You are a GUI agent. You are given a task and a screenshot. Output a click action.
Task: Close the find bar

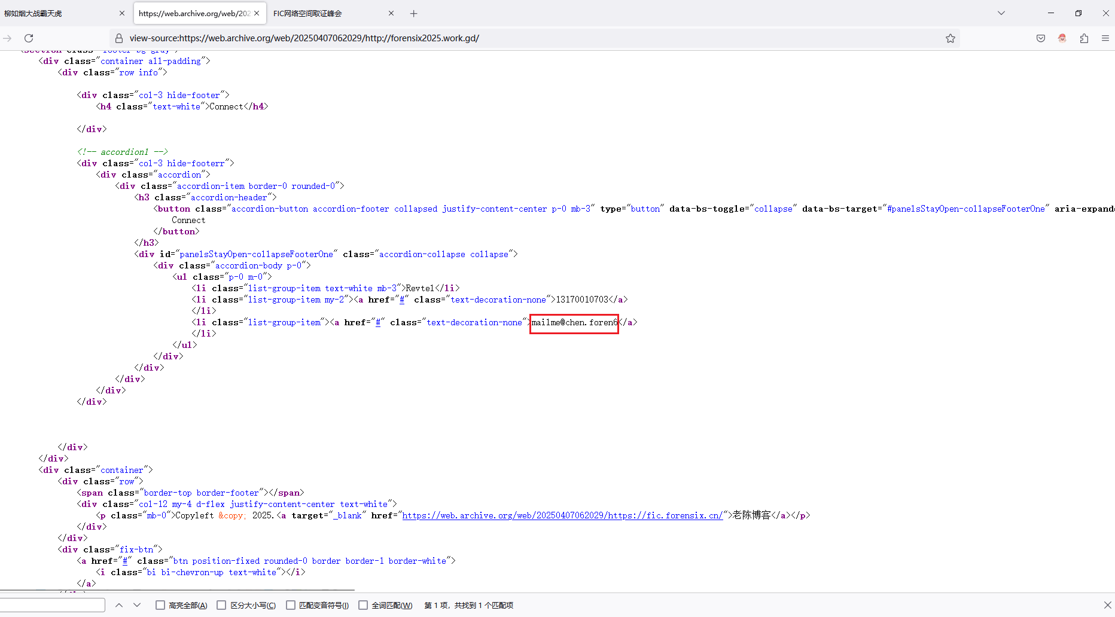click(x=1107, y=605)
